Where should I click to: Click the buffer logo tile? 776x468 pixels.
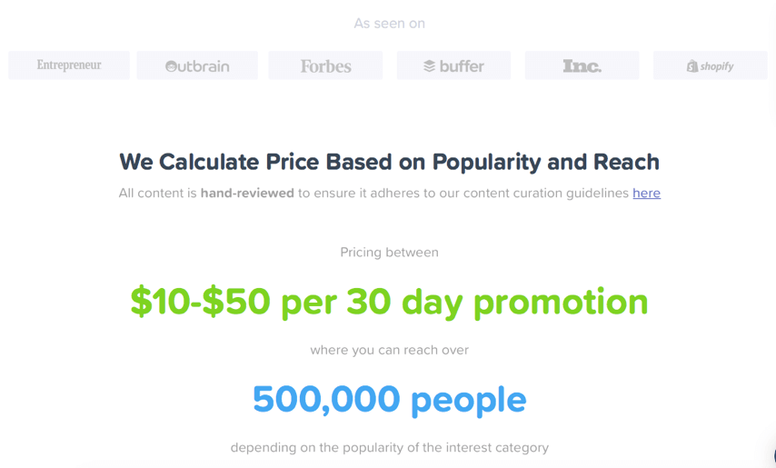pos(453,65)
